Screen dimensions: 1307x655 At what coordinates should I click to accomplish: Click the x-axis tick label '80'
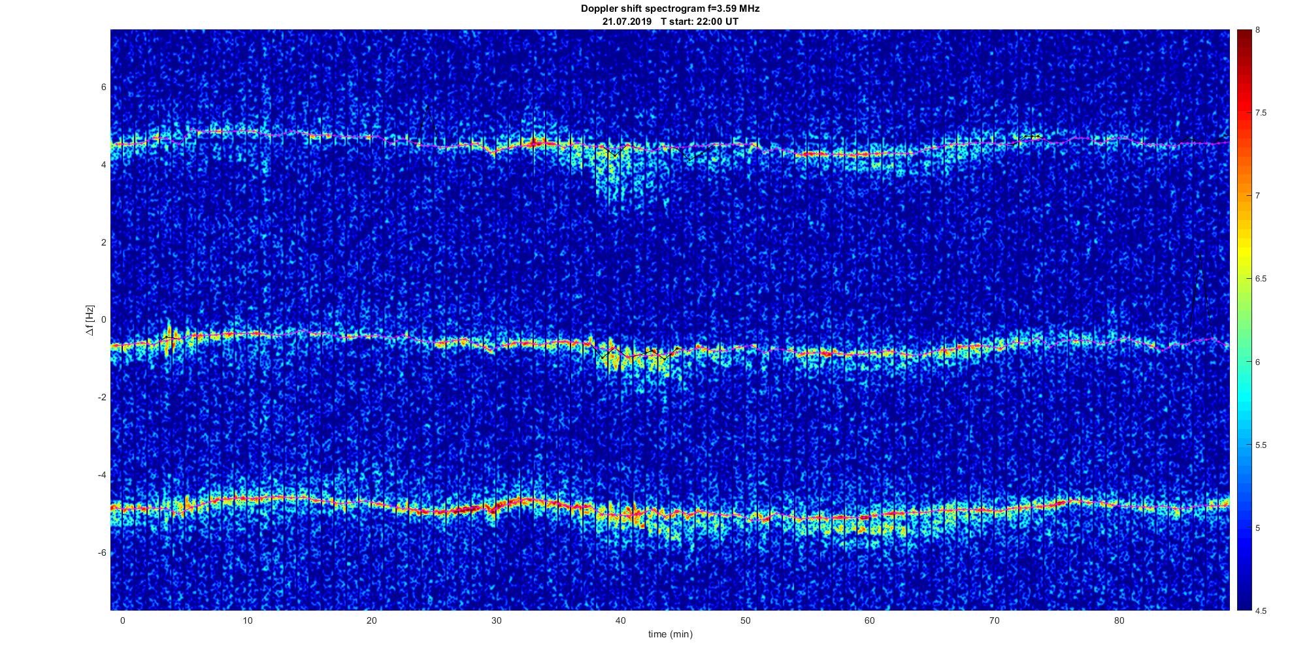click(1119, 620)
